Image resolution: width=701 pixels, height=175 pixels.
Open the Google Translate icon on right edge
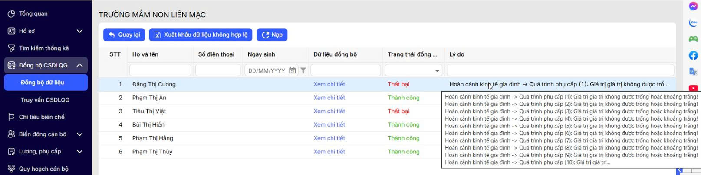[693, 72]
